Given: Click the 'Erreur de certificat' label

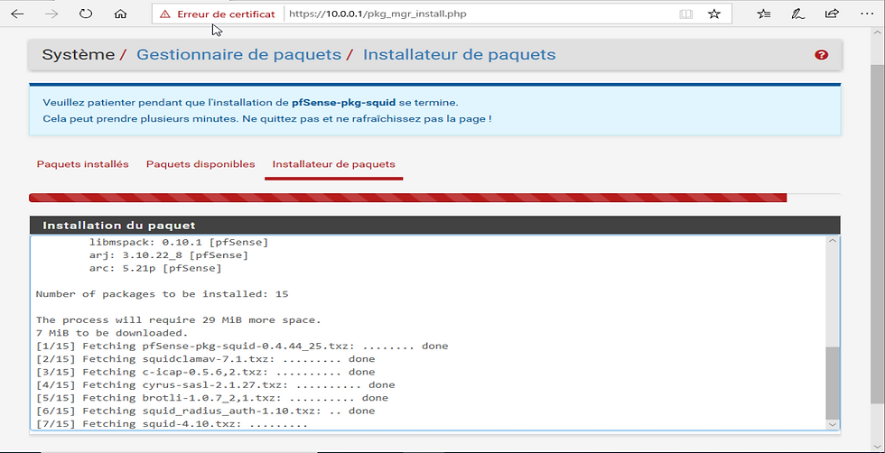Looking at the screenshot, I should pyautogui.click(x=226, y=14).
